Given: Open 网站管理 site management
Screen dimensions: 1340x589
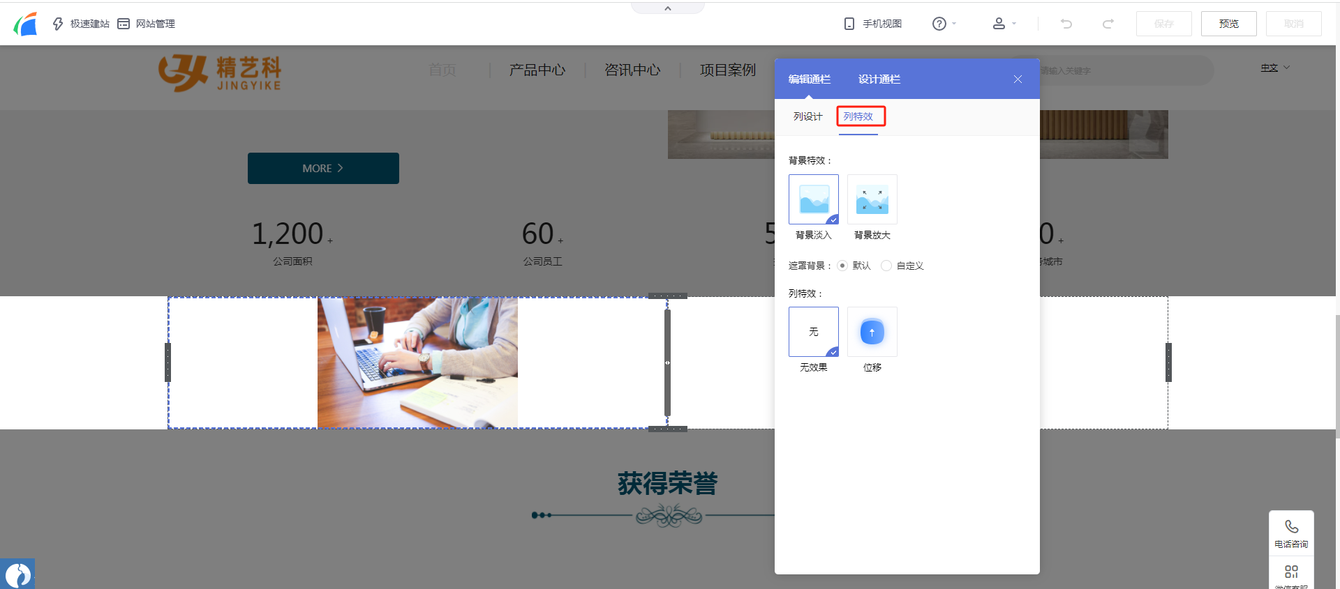Looking at the screenshot, I should click(146, 24).
